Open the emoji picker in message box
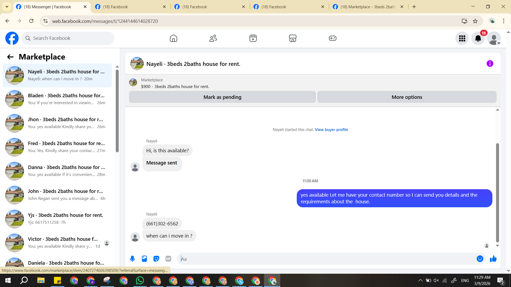 coord(480,259)
